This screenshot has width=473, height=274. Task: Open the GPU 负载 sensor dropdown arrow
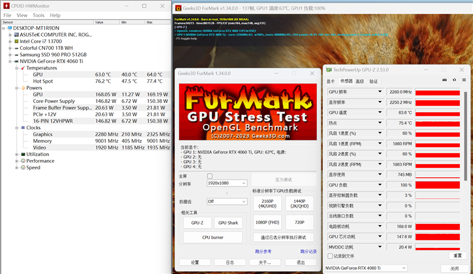tap(380, 185)
